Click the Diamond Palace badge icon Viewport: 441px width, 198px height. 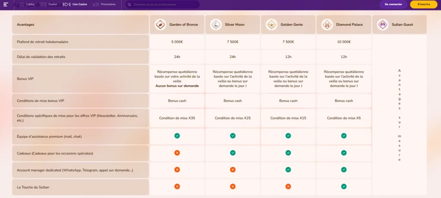click(x=327, y=25)
